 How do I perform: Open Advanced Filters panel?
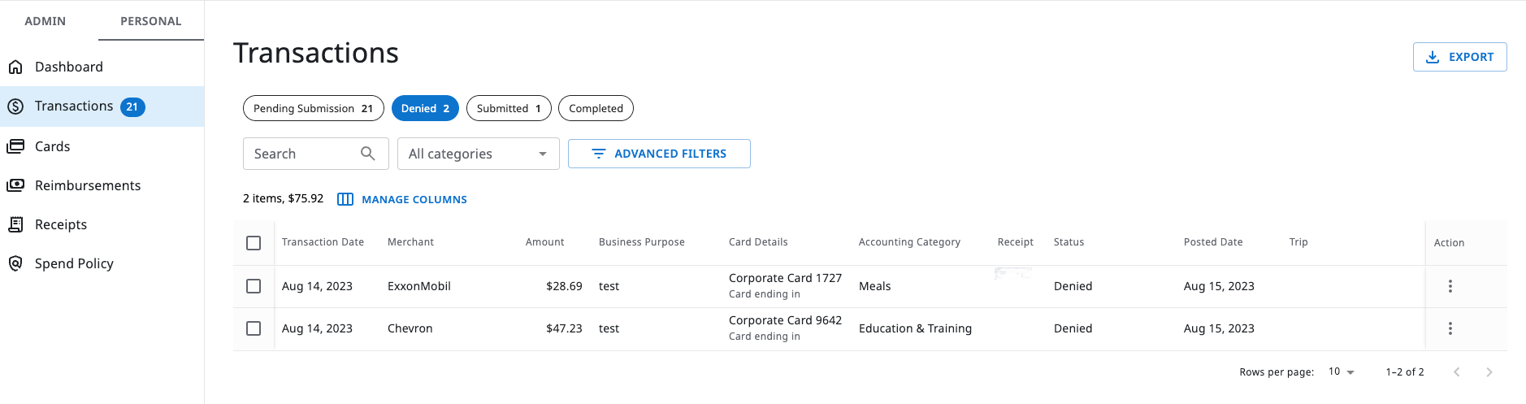(659, 154)
